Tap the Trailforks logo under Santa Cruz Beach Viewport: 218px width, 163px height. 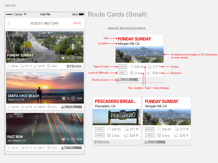pyautogui.click(x=71, y=107)
